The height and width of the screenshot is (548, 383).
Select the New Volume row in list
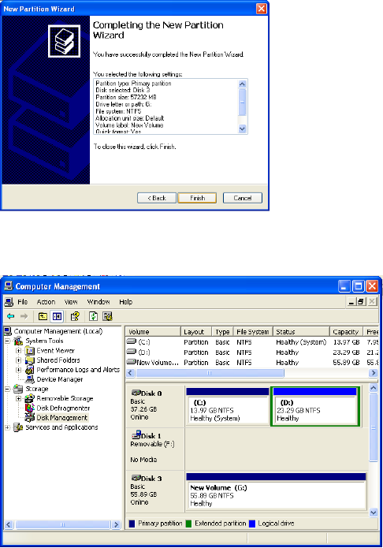(252, 363)
